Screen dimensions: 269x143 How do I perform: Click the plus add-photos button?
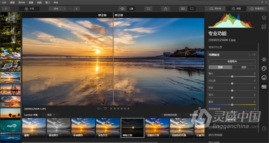coord(6,9)
